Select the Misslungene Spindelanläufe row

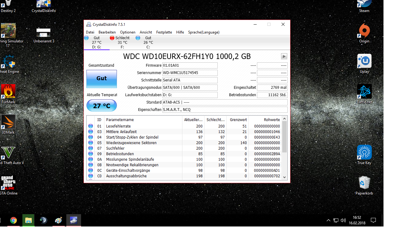click(184, 159)
